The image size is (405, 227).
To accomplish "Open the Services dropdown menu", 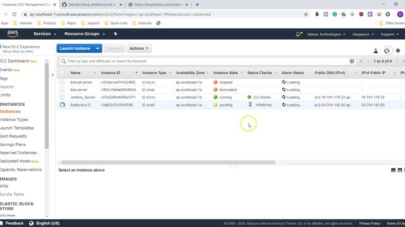I will 45,33.
